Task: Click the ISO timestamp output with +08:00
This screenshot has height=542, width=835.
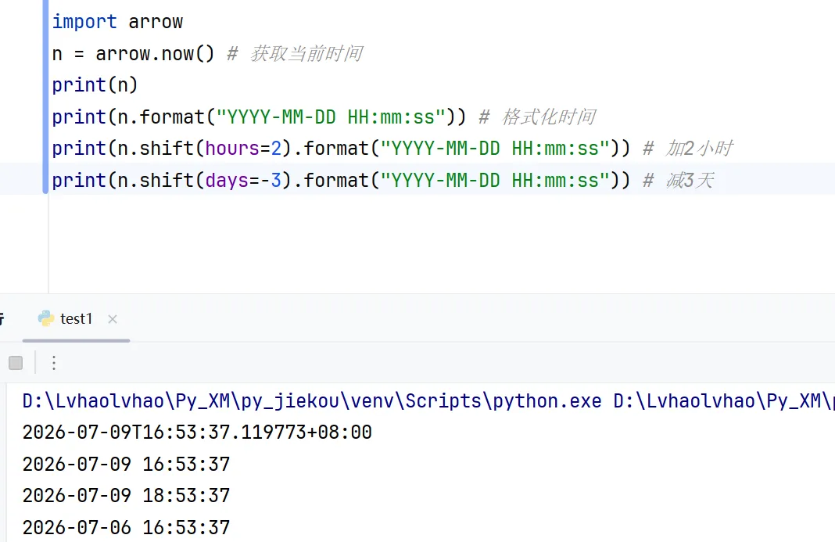Action: [x=197, y=433]
